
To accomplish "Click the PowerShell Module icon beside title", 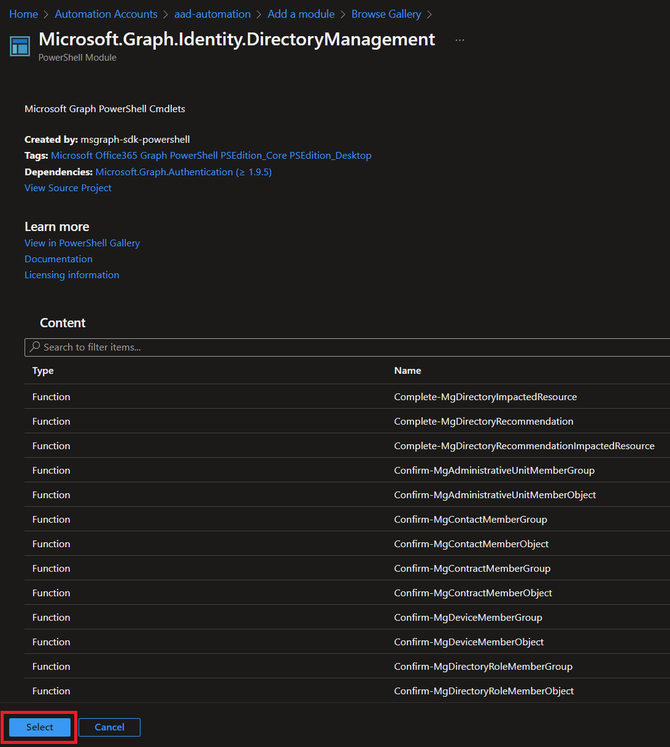I will pos(20,47).
